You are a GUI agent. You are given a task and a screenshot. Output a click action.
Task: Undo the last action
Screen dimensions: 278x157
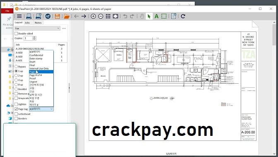click(x=125, y=16)
